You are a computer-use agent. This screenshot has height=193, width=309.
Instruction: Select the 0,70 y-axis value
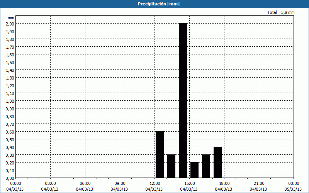(10, 124)
